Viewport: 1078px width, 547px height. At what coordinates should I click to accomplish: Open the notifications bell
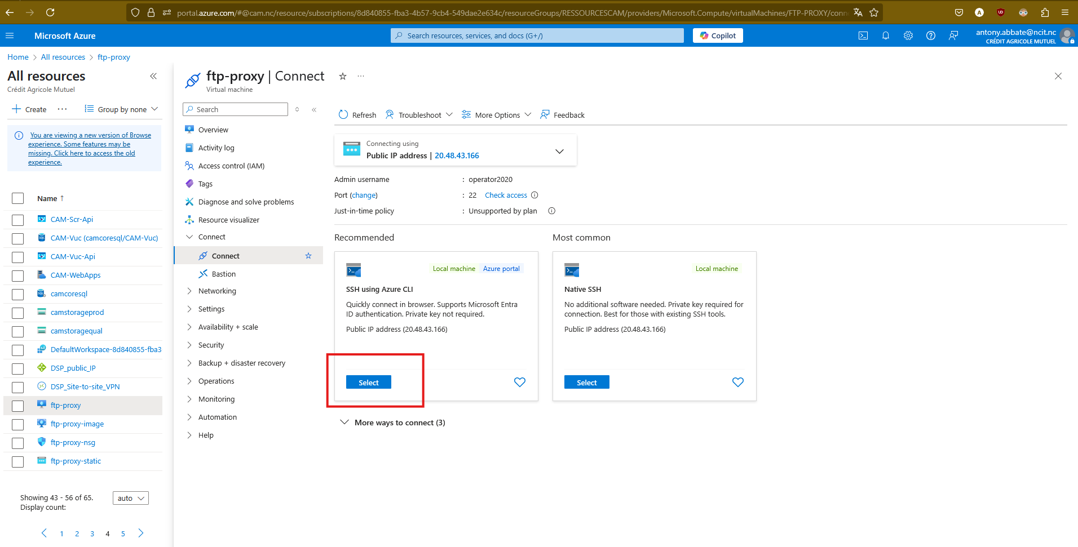[885, 35]
